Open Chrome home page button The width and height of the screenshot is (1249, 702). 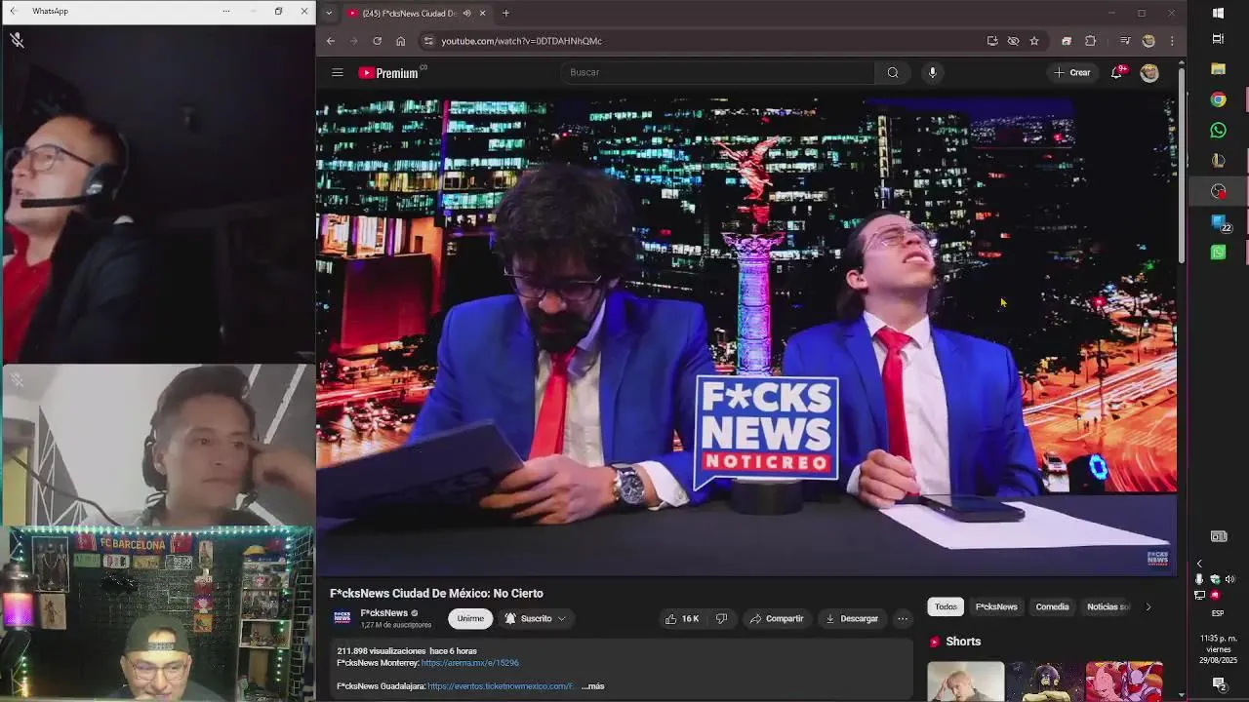click(400, 41)
